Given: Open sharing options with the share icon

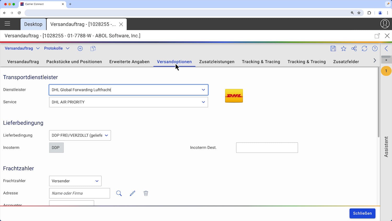Looking at the screenshot, I should pos(354,48).
